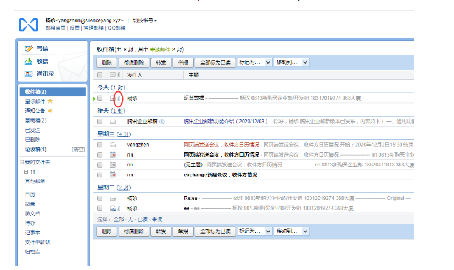The height and width of the screenshot is (270, 454).
Task: Click the top 全部标为已读 button
Action: pyautogui.click(x=215, y=62)
